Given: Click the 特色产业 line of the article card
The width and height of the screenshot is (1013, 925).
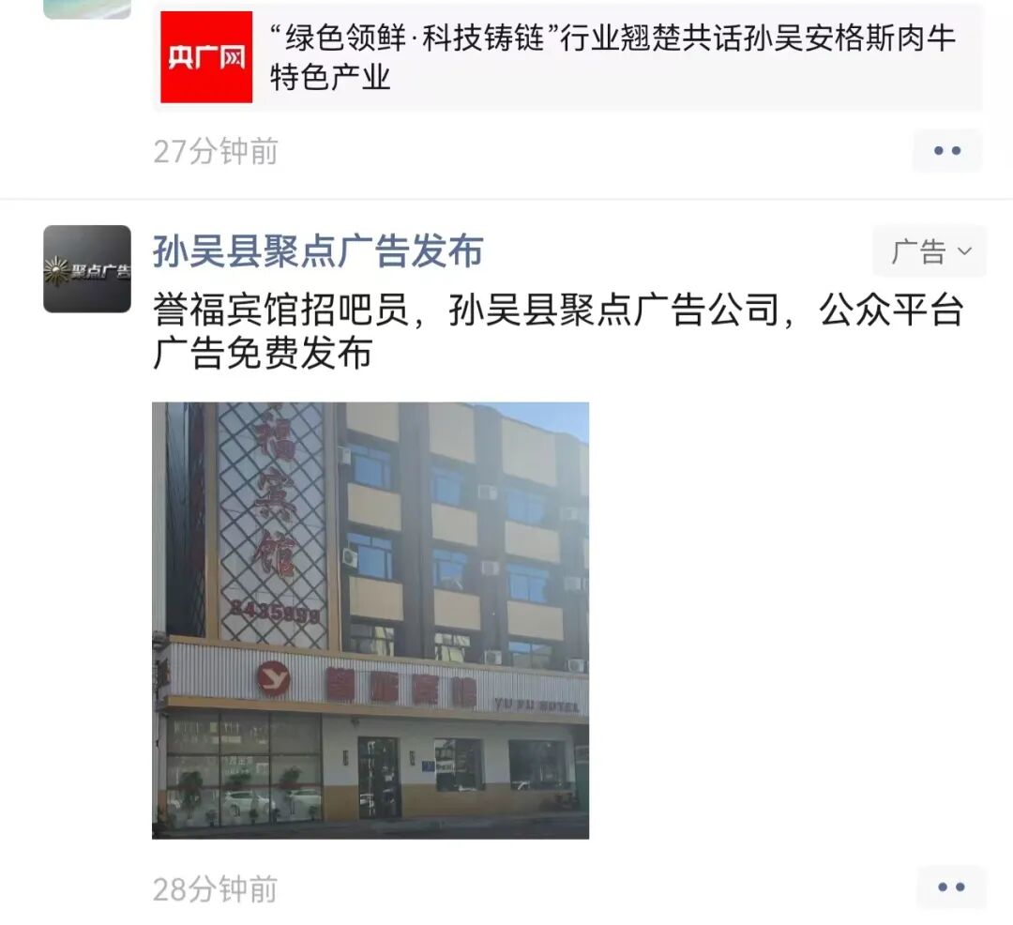Looking at the screenshot, I should click(x=329, y=77).
